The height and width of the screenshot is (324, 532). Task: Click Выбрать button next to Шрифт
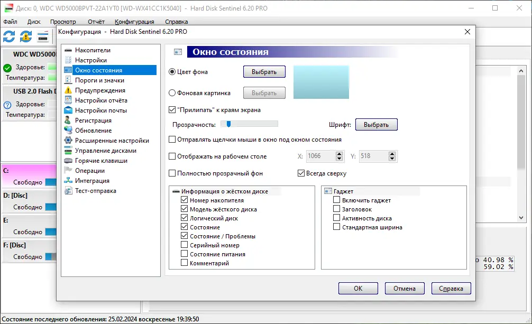(377, 125)
